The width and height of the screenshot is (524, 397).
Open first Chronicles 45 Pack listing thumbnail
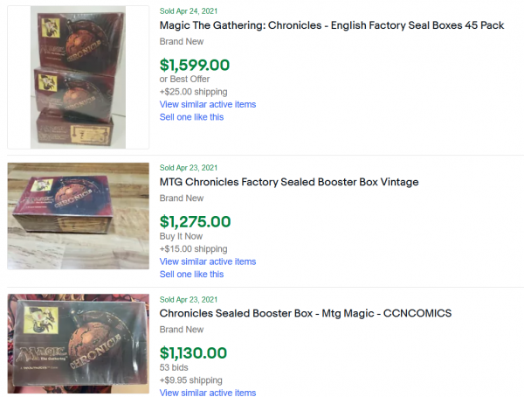pyautogui.click(x=78, y=77)
